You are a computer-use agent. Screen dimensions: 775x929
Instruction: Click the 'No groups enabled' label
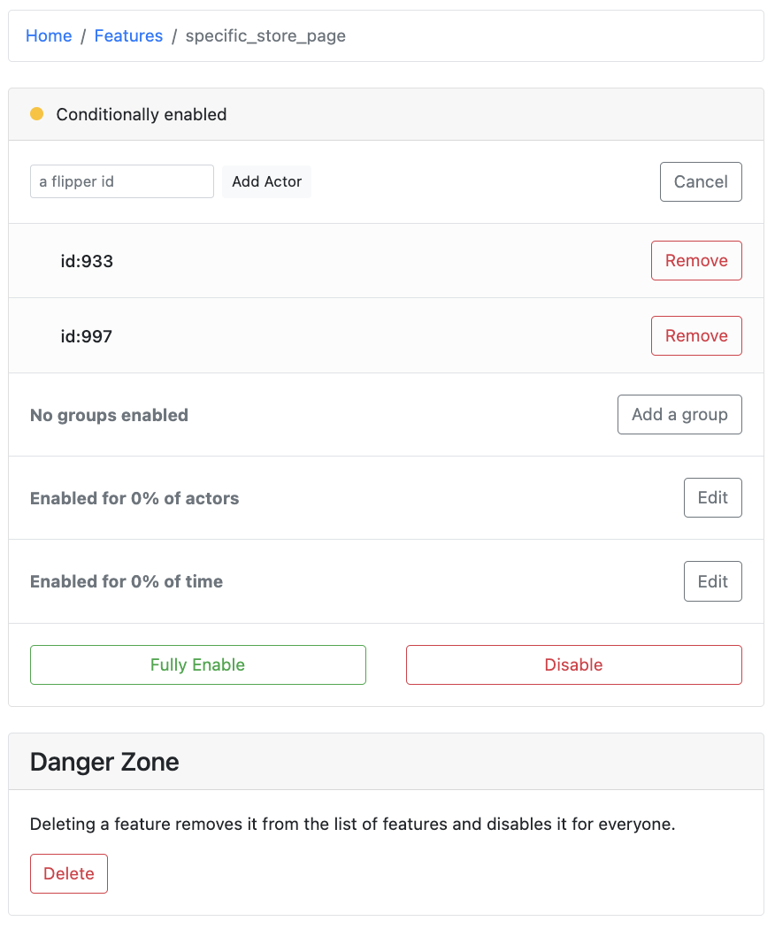pos(109,416)
